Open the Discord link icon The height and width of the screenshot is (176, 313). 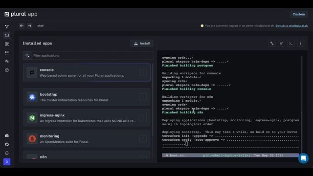pos(7,136)
